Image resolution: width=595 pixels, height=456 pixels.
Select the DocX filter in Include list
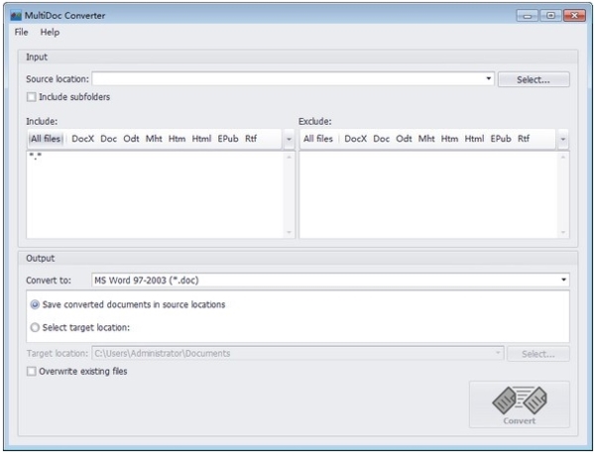tap(82, 138)
